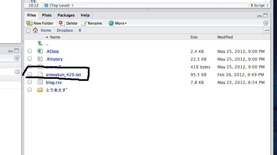Go up with the green arrow icon
277x155 pixels.
pyautogui.click(x=40, y=43)
